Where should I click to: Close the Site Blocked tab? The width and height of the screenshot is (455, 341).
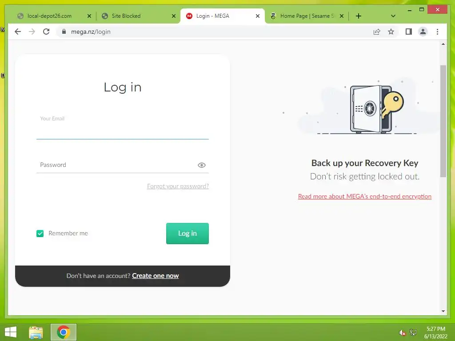[174, 16]
